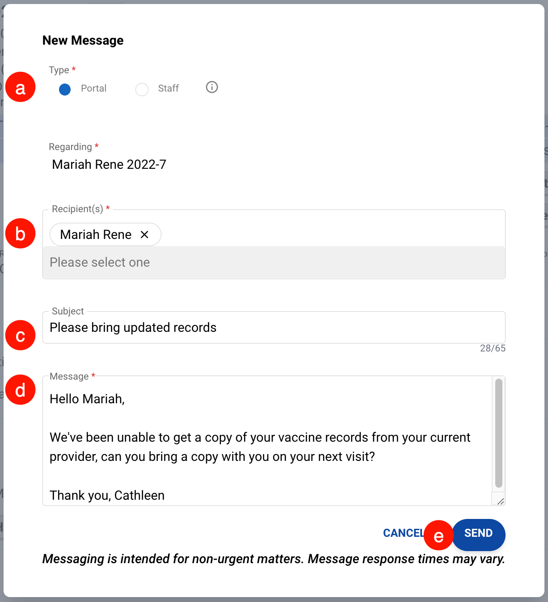Remove the Mariah Rene recipient chip
This screenshot has width=548, height=602.
[144, 234]
